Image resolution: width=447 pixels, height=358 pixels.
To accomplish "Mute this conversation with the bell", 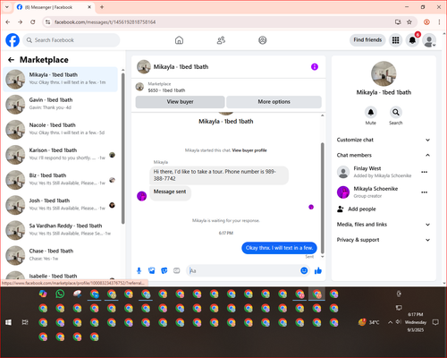I will coord(371,112).
